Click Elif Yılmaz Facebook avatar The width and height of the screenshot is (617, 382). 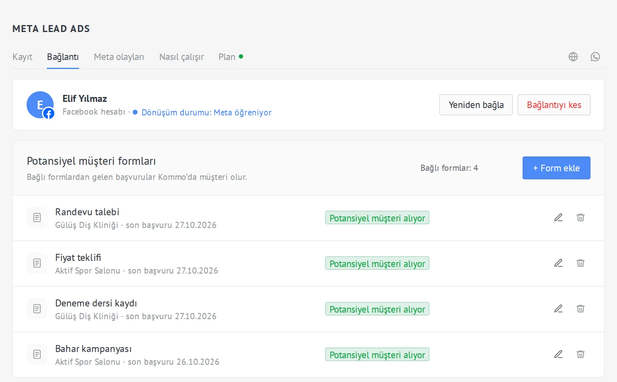click(40, 105)
